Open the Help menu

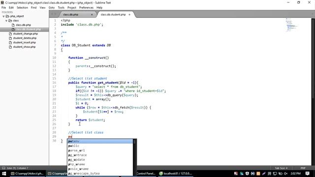click(99, 8)
